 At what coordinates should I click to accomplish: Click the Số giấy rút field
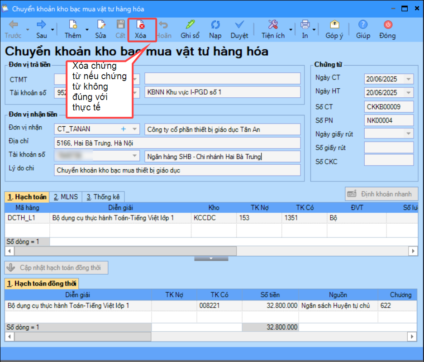pyautogui.click(x=389, y=148)
